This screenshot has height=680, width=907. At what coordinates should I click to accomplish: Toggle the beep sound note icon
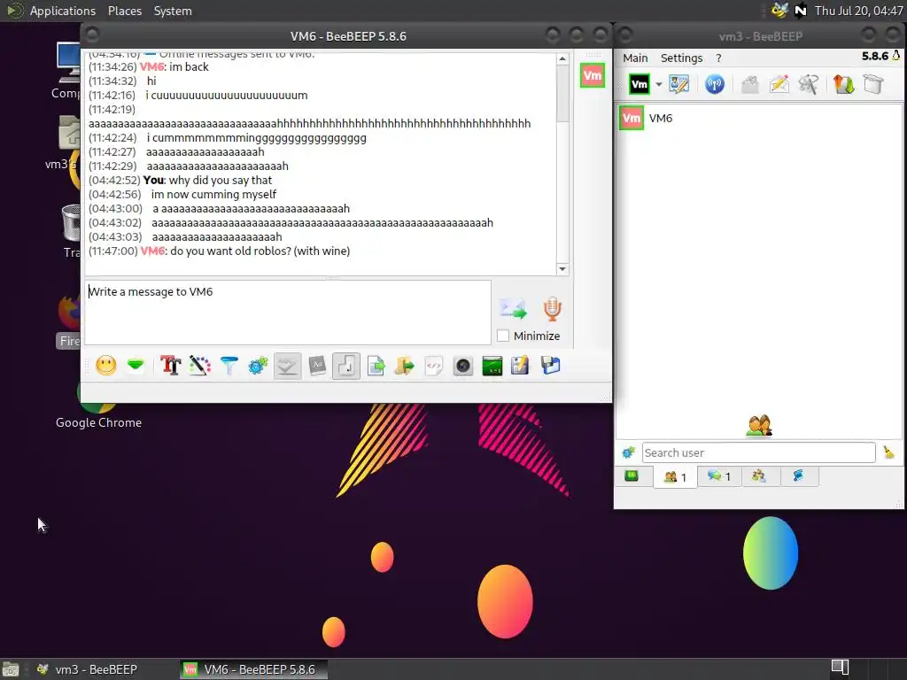point(346,366)
